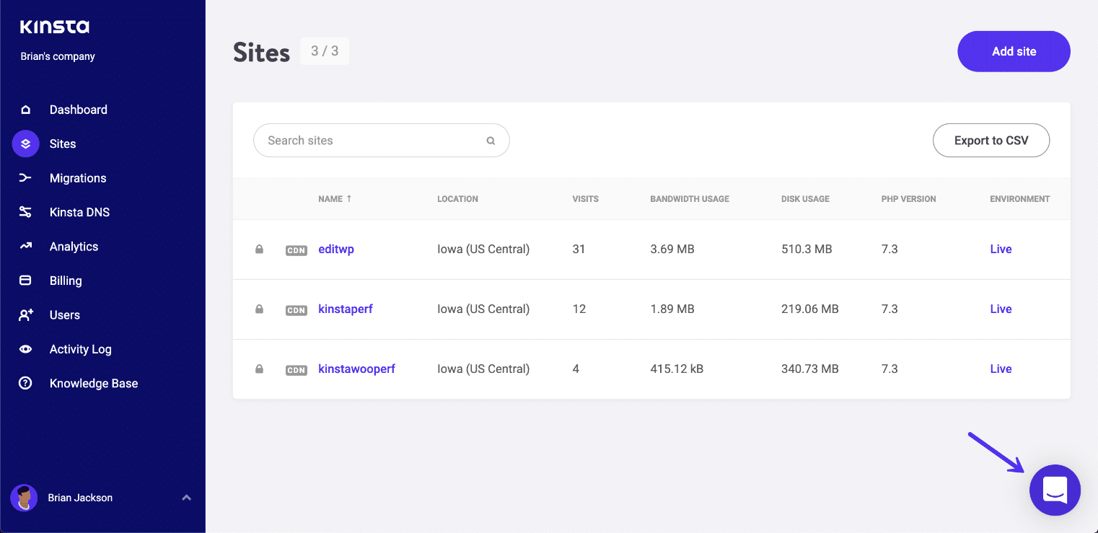This screenshot has height=533, width=1098.
Task: Click the Activity Log eye icon
Action: tap(25, 349)
